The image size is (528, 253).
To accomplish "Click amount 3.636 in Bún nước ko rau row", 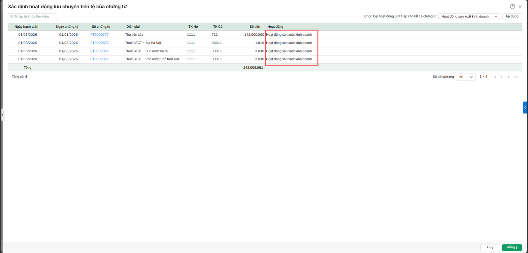I will pos(260,51).
